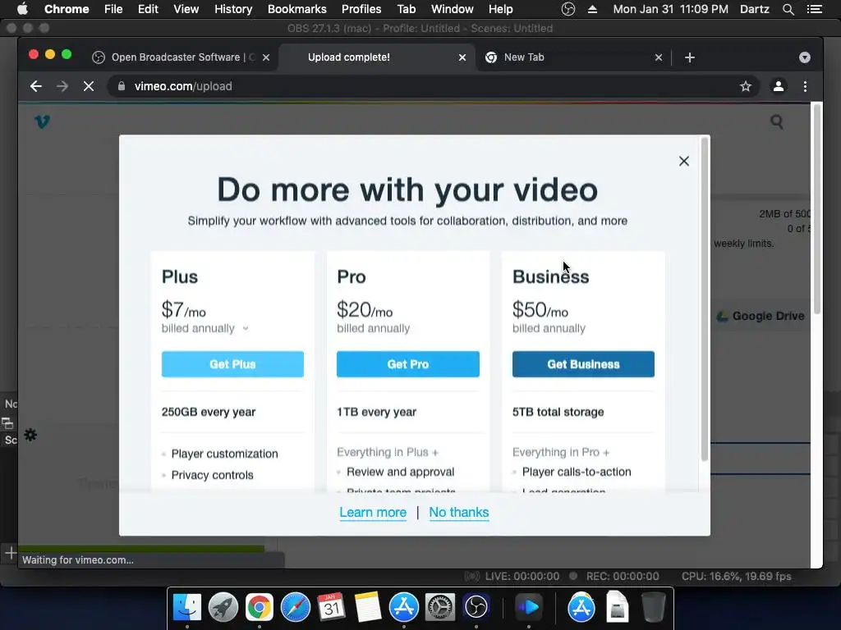Switch to Open Broadcaster Software tab

point(182,57)
